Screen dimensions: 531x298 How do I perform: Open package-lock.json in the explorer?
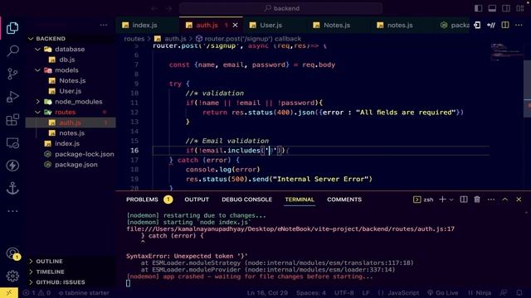pos(85,154)
